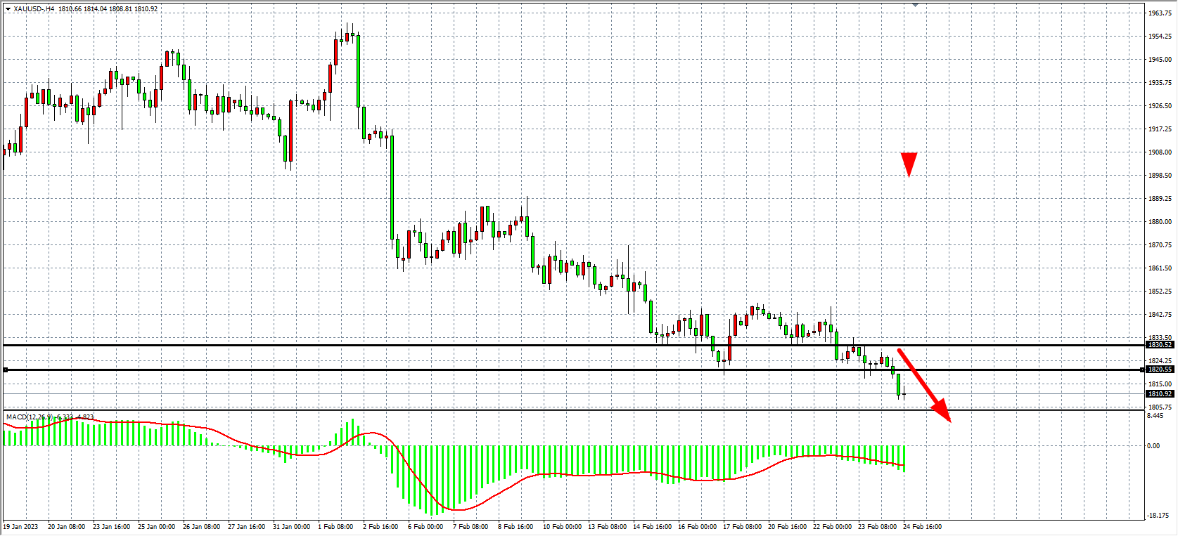Click the MACD scale 0.00 level
Image resolution: width=1178 pixels, height=536 pixels.
pyautogui.click(x=1153, y=446)
